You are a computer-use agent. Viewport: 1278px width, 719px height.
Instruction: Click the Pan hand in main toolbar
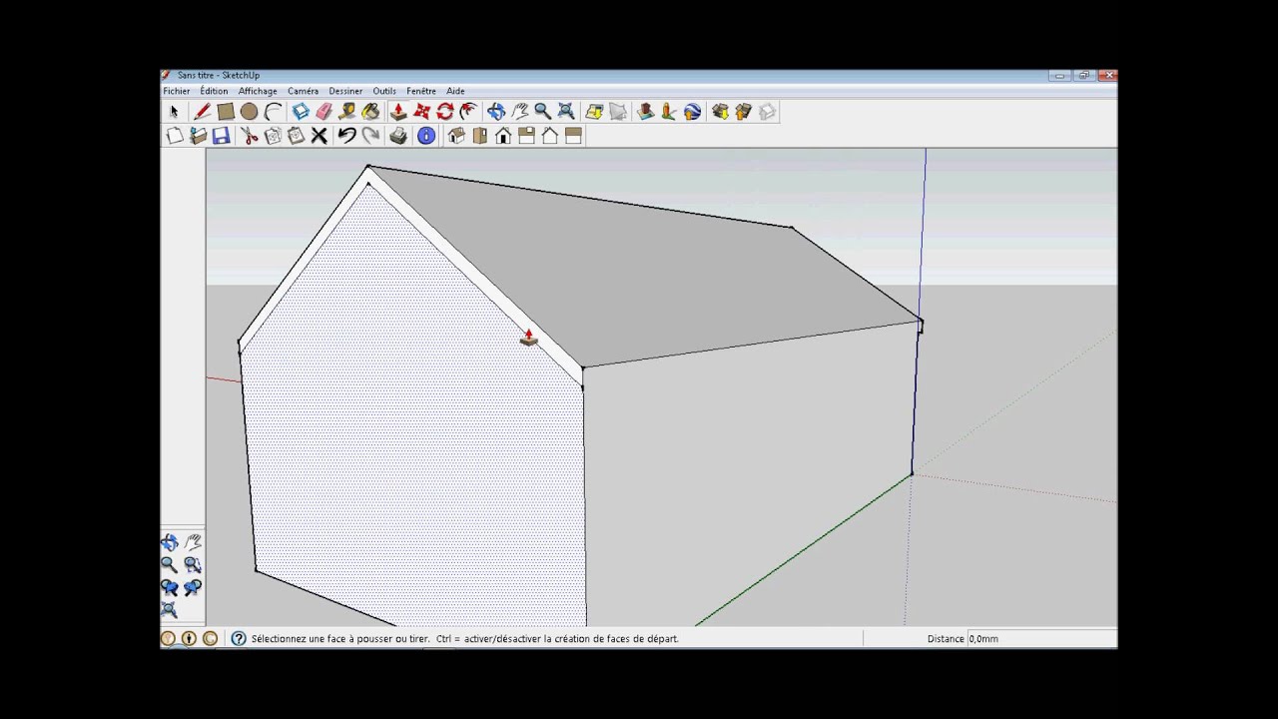519,112
